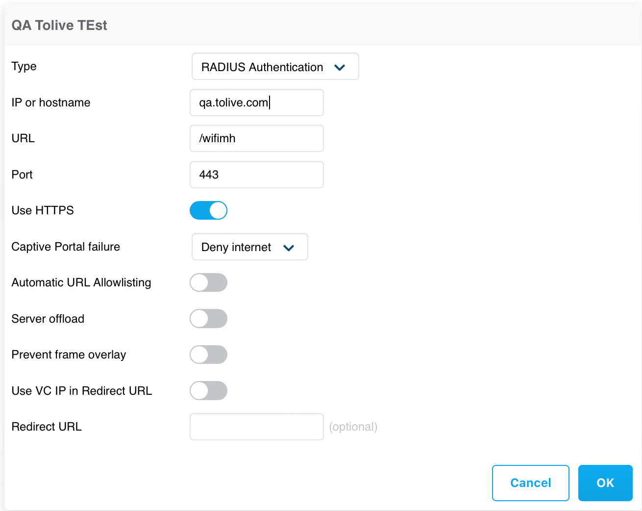Enable Prevent frame overlay switch

[208, 355]
